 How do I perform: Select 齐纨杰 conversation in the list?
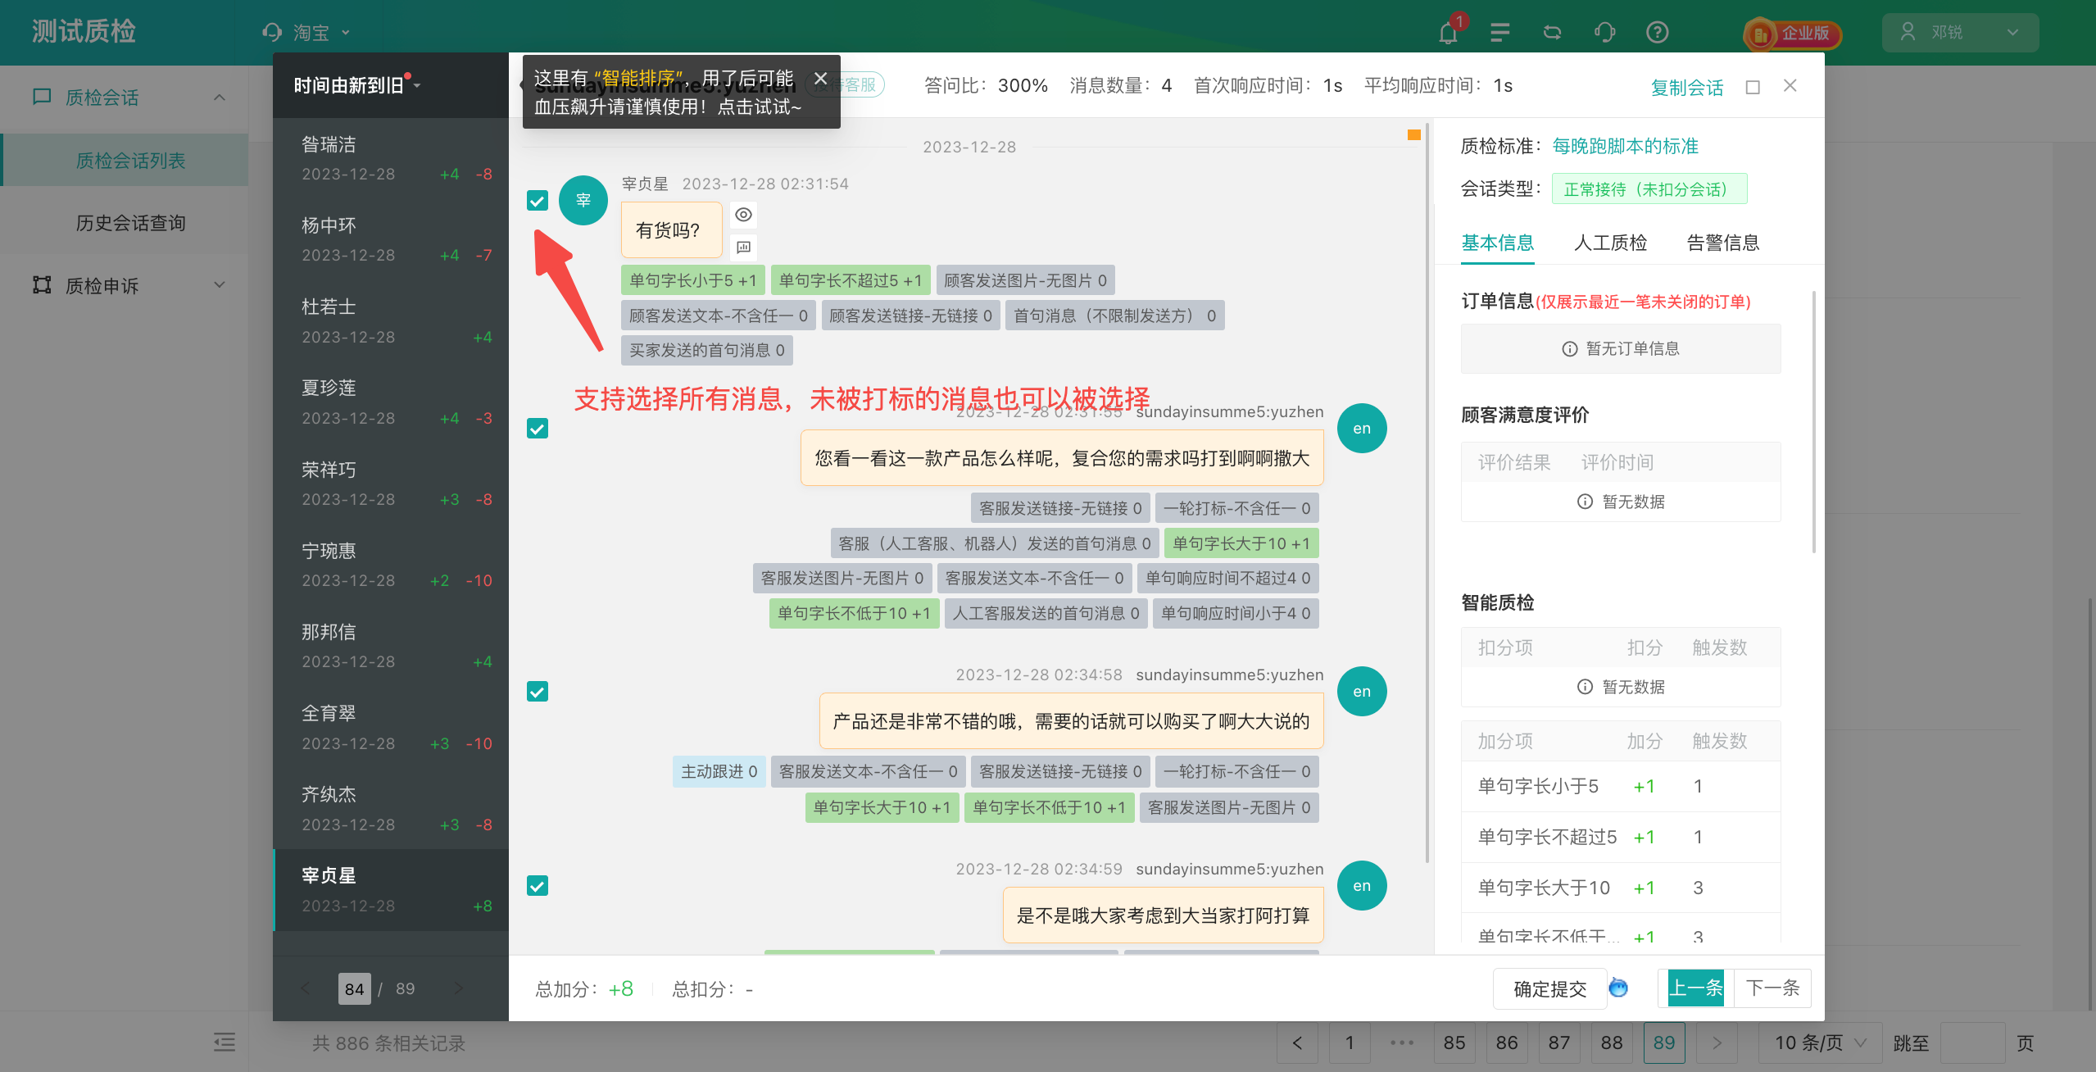[x=391, y=809]
